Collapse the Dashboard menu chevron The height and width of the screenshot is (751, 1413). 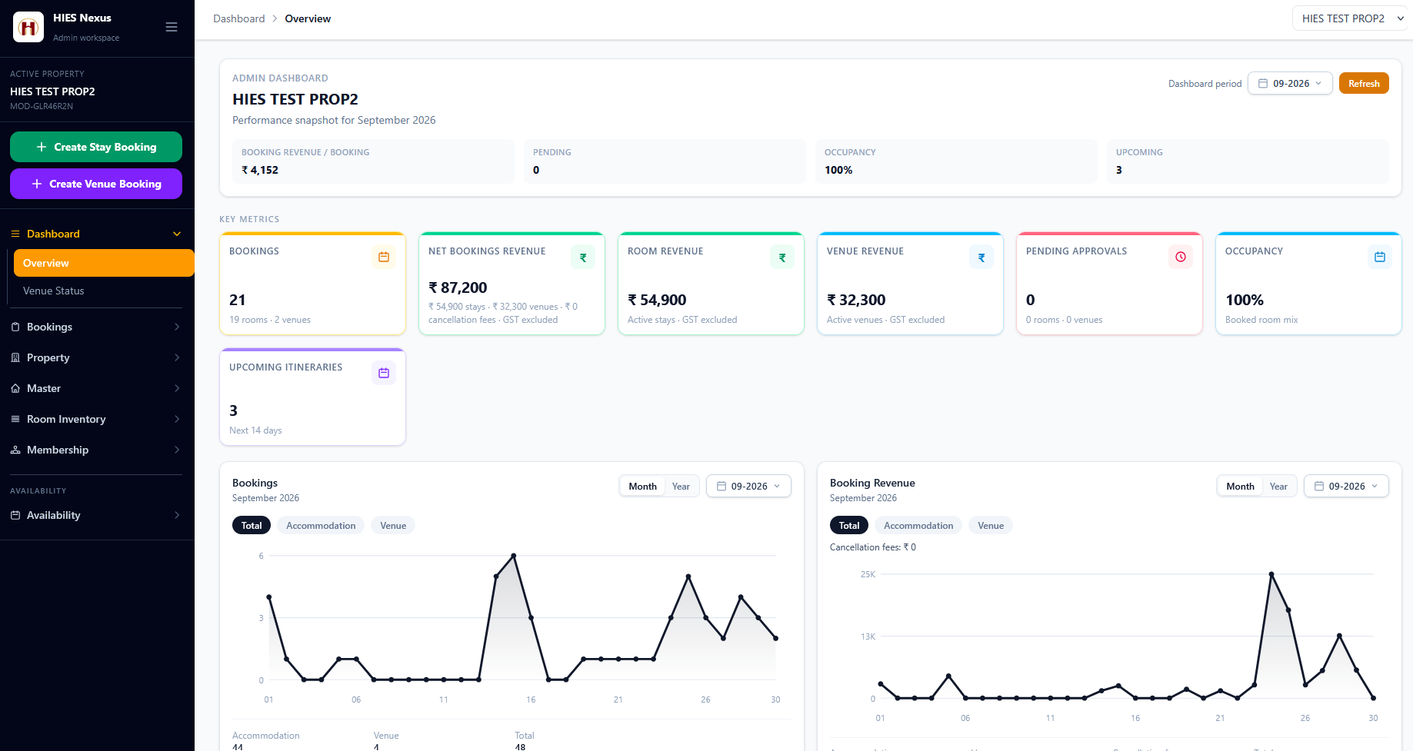(177, 234)
